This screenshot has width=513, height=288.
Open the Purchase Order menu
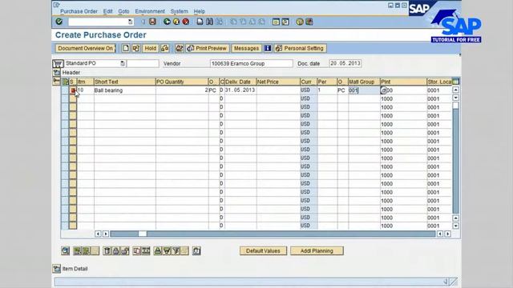[x=79, y=11]
